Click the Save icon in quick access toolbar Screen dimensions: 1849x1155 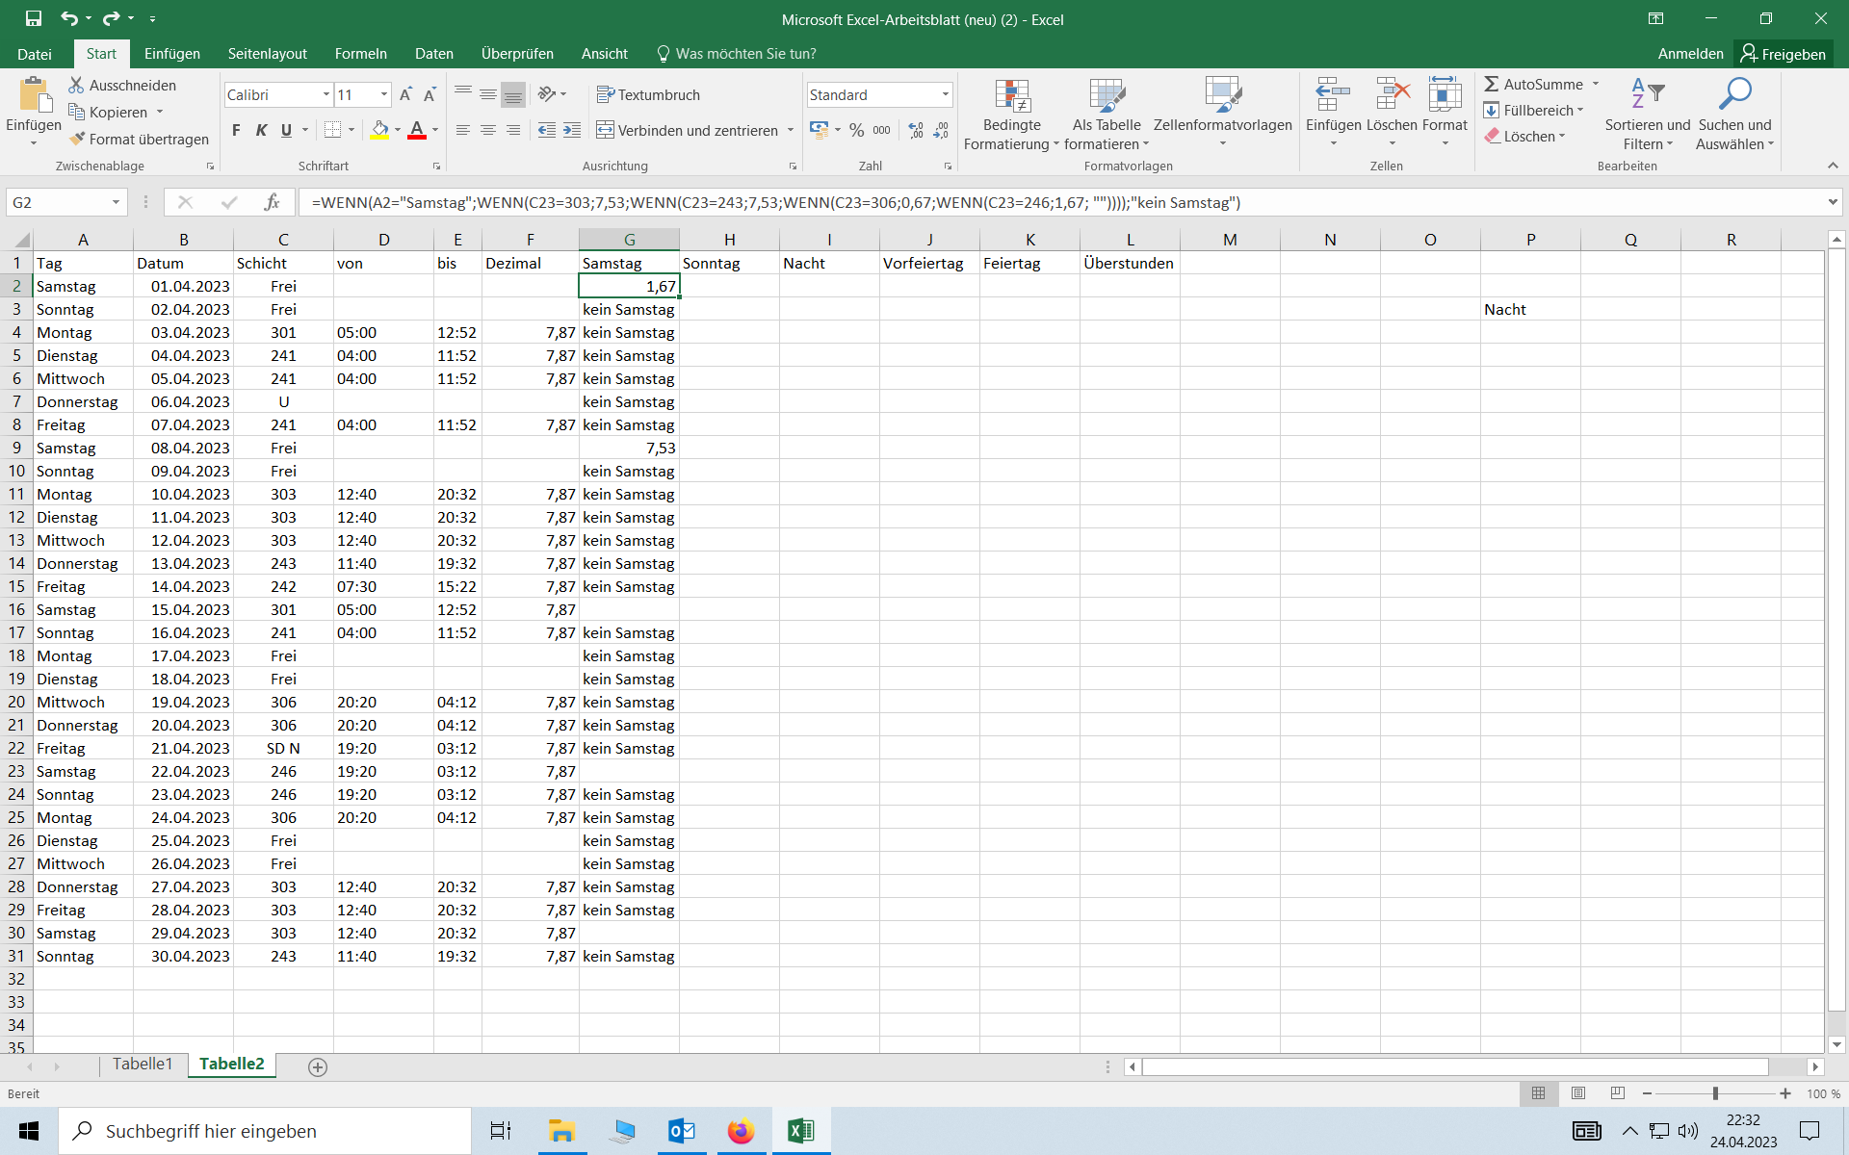pyautogui.click(x=34, y=18)
